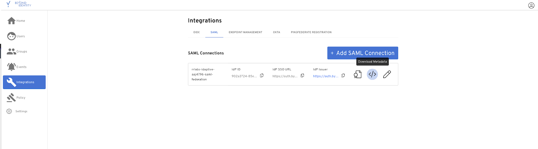The image size is (538, 149).
Task: Click Add SAML Connection button
Action: [363, 53]
